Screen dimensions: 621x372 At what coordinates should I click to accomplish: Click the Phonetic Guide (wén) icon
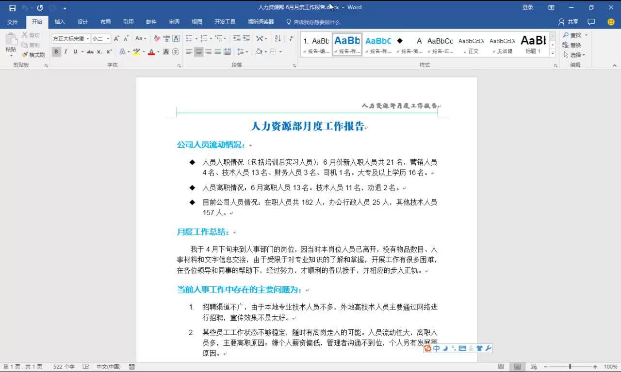166,38
